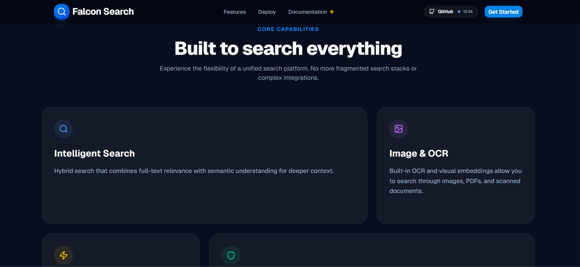The width and height of the screenshot is (580, 267).
Task: Open the GitHub 12.5k stars button
Action: 451,12
